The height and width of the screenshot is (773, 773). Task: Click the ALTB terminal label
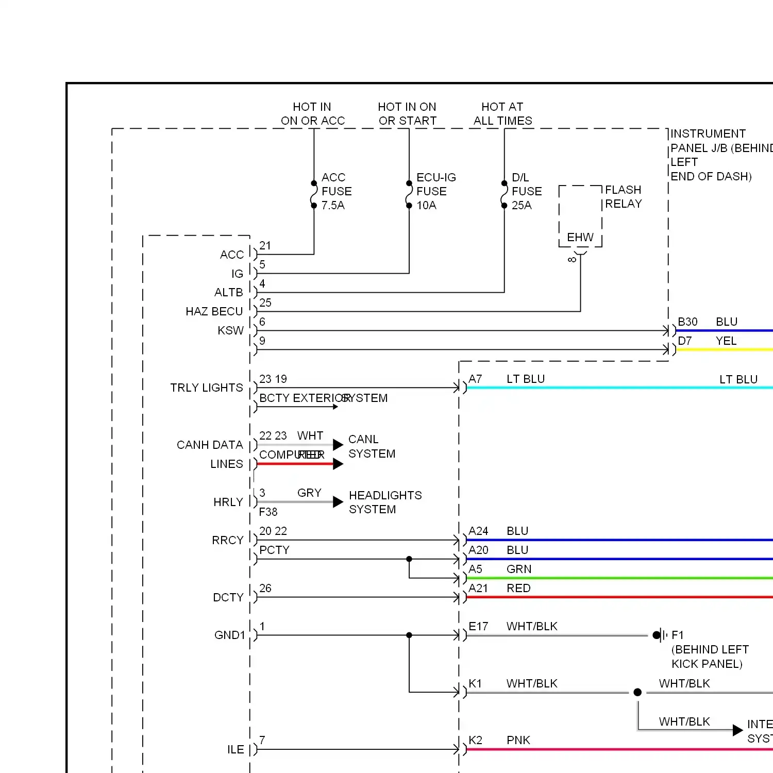228,292
